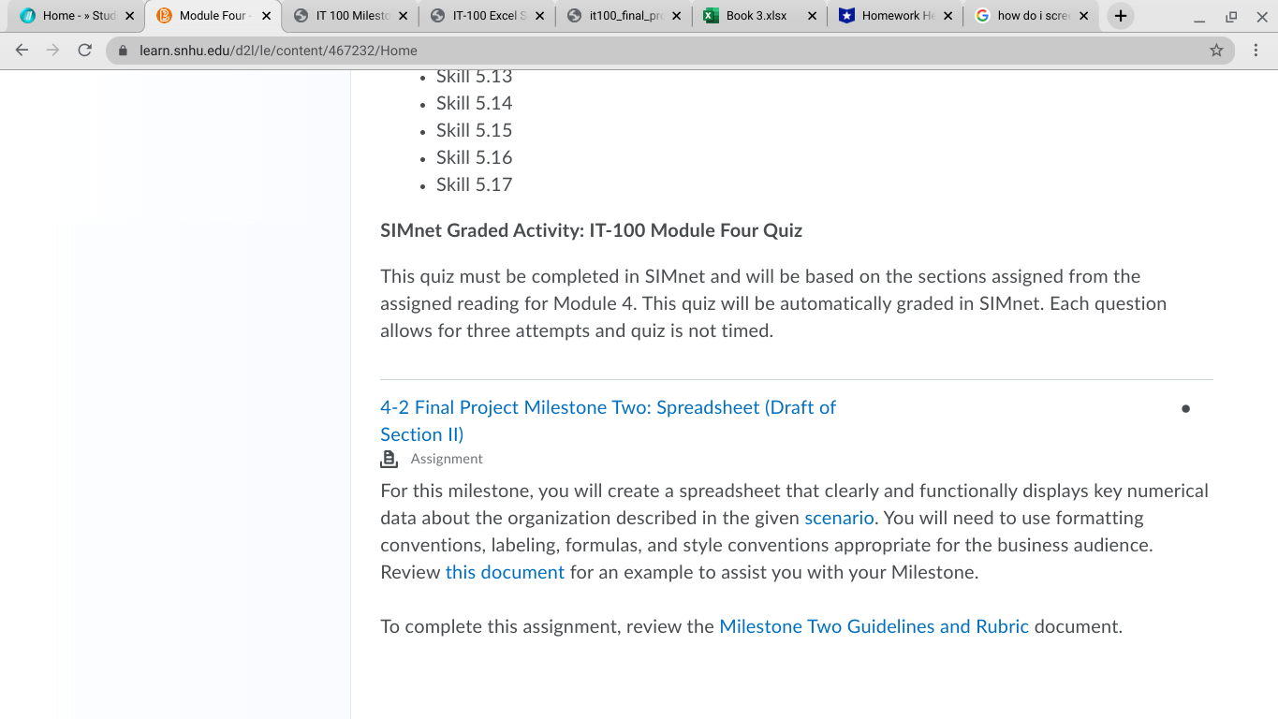Click the Assignment document icon
The image size is (1278, 719).
[389, 459]
